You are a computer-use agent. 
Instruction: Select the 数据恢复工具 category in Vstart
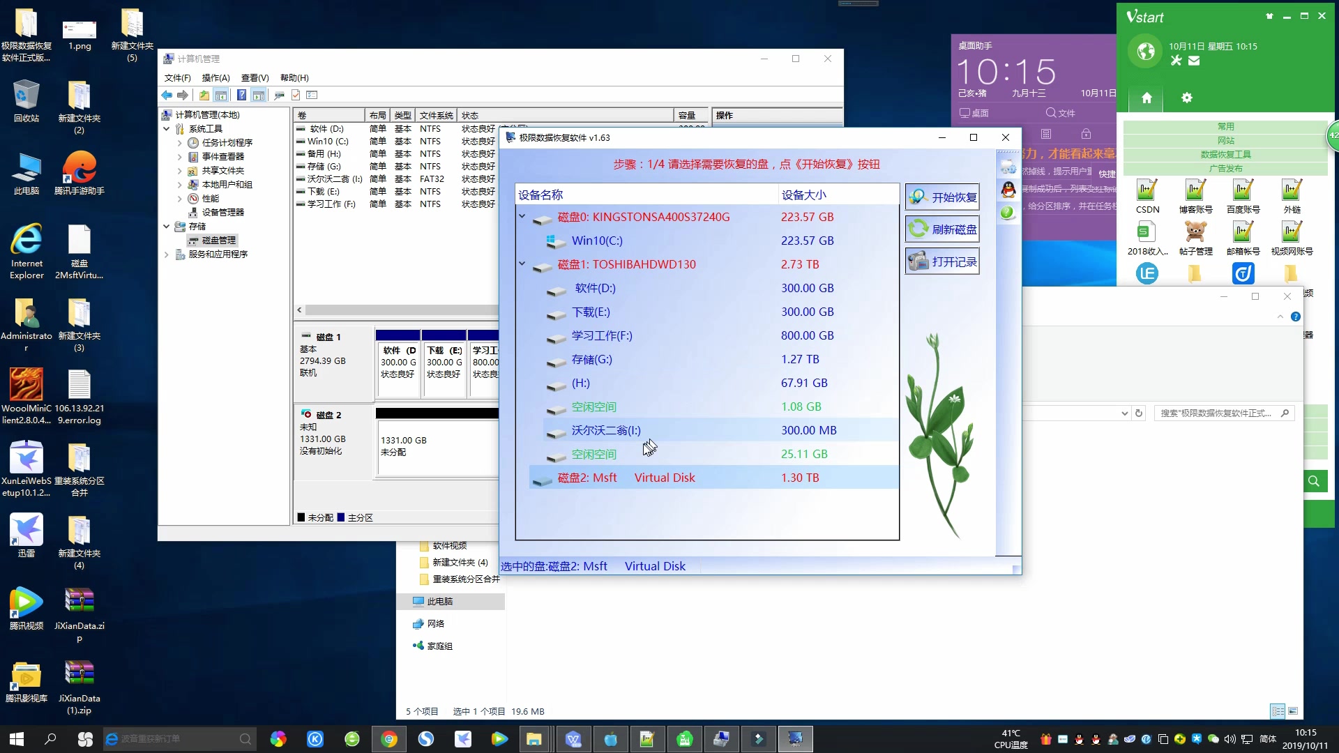click(x=1225, y=154)
